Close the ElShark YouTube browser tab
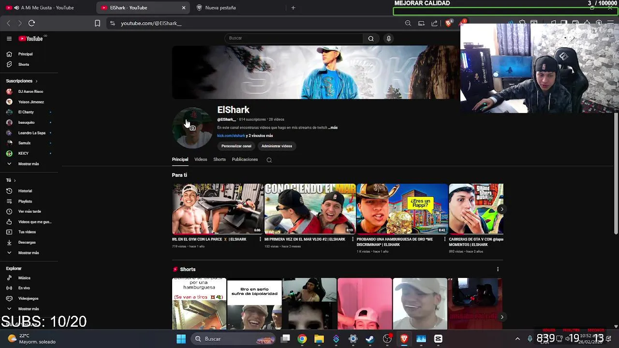 coord(184,8)
